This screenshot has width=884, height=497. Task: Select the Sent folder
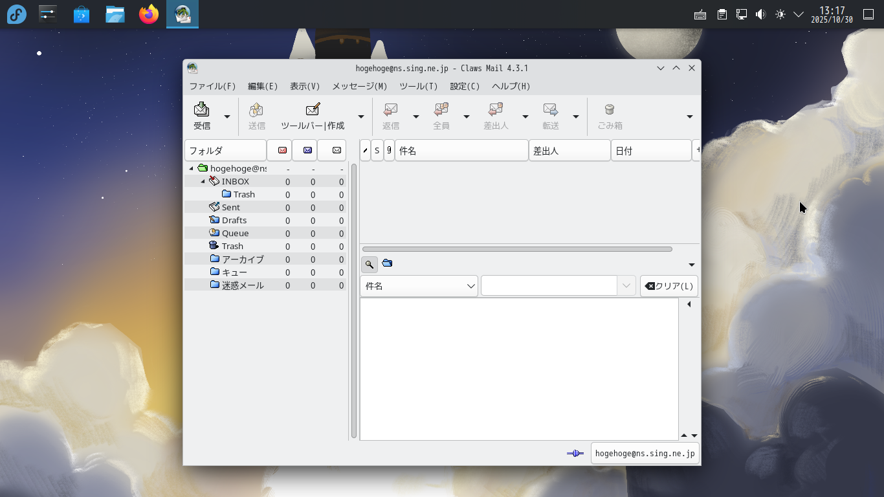pos(230,207)
